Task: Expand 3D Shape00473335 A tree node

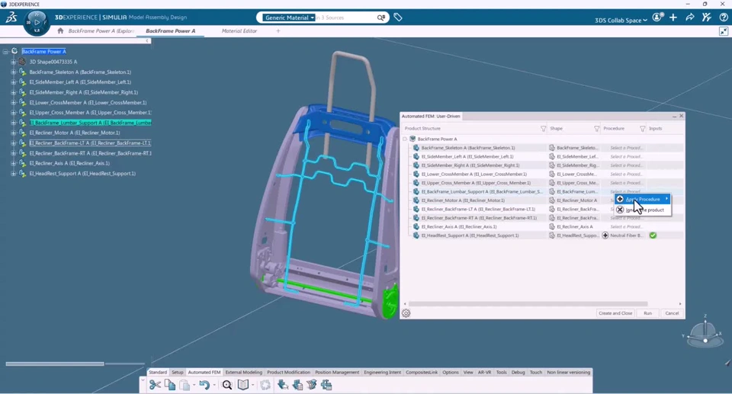Action: [14, 62]
